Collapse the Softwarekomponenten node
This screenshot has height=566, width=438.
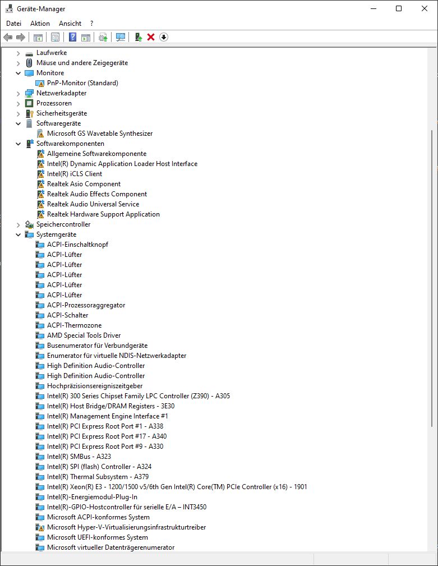coord(18,144)
